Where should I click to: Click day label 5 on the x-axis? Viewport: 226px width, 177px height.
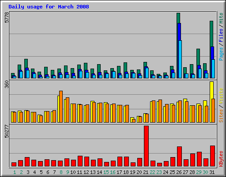tap(41, 172)
